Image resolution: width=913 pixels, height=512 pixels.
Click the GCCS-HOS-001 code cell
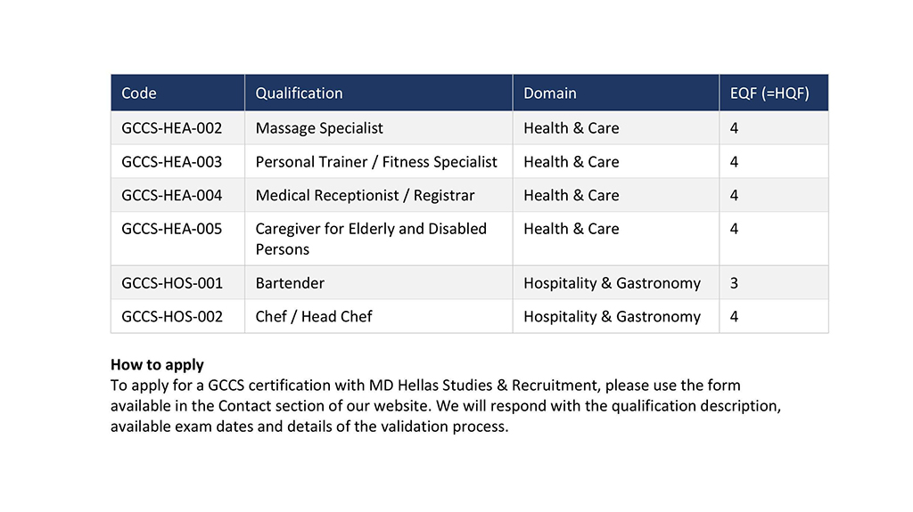[x=172, y=283]
